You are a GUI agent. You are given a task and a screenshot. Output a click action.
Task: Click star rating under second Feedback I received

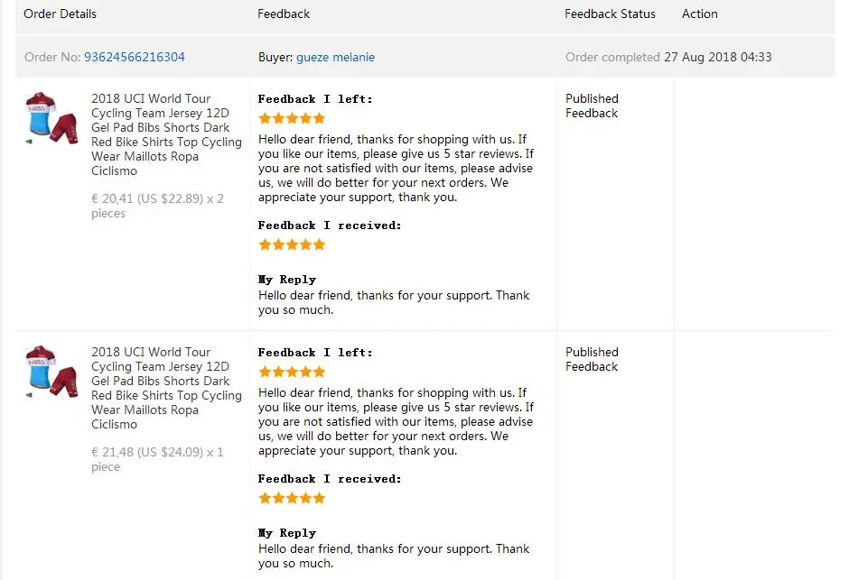click(x=292, y=499)
